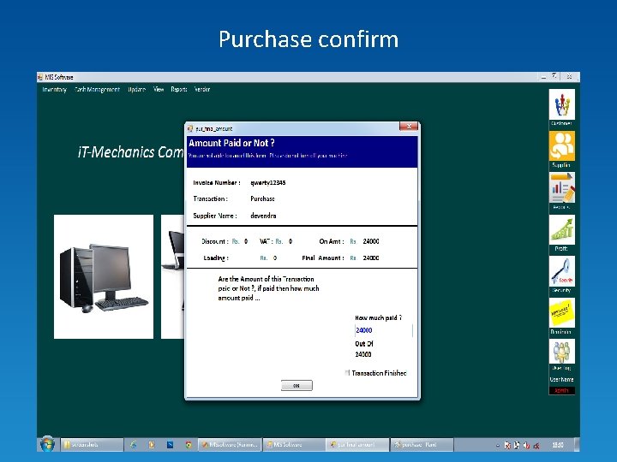Open the Supplier sidebar icon
This screenshot has height=462, width=617.
(562, 145)
